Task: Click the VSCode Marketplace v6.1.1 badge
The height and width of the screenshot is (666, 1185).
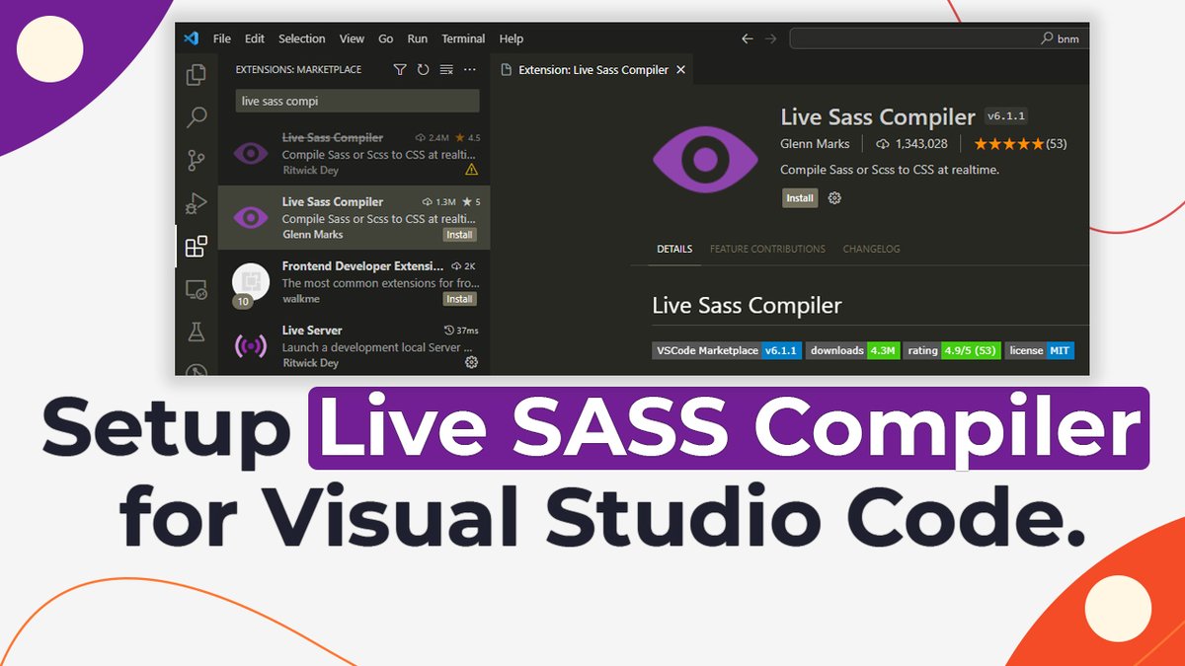Action: [726, 350]
